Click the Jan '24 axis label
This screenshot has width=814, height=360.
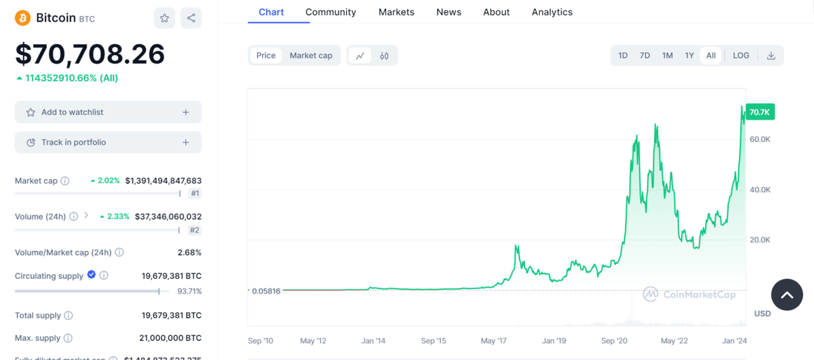point(734,340)
